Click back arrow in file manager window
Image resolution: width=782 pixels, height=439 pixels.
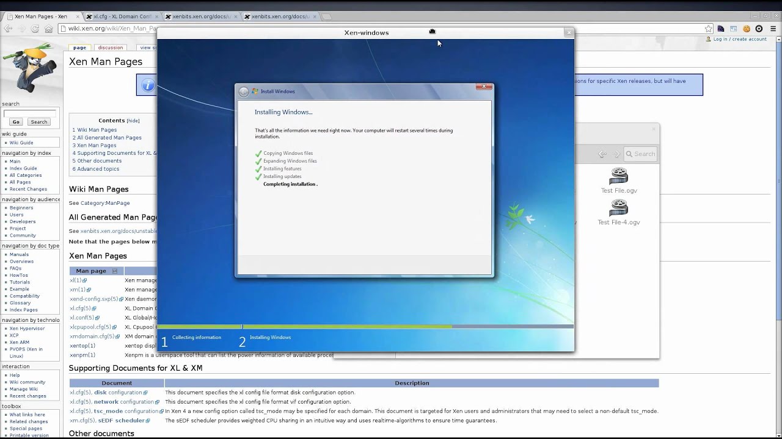pos(602,154)
